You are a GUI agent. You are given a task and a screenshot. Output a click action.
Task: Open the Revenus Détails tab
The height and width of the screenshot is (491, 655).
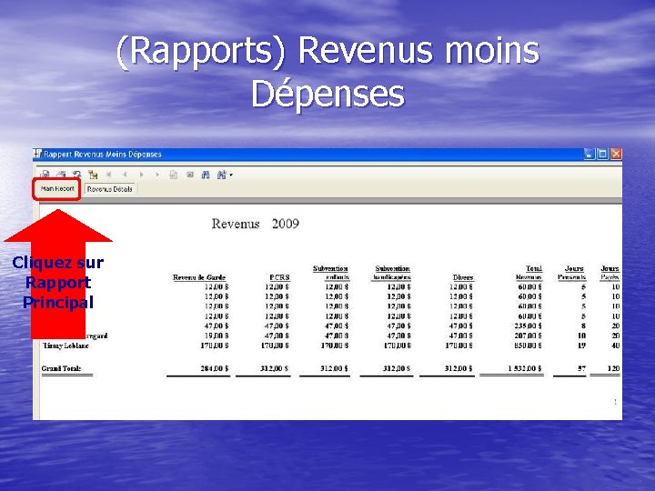point(109,189)
